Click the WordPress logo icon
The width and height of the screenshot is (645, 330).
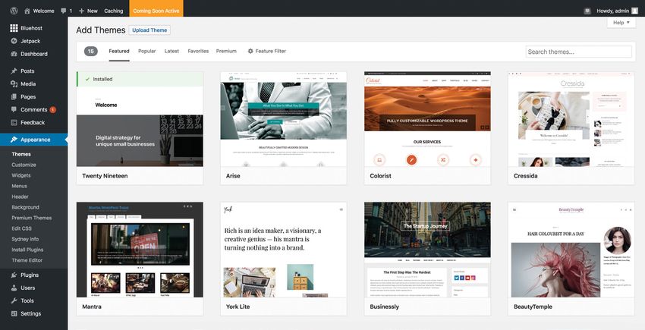point(14,11)
